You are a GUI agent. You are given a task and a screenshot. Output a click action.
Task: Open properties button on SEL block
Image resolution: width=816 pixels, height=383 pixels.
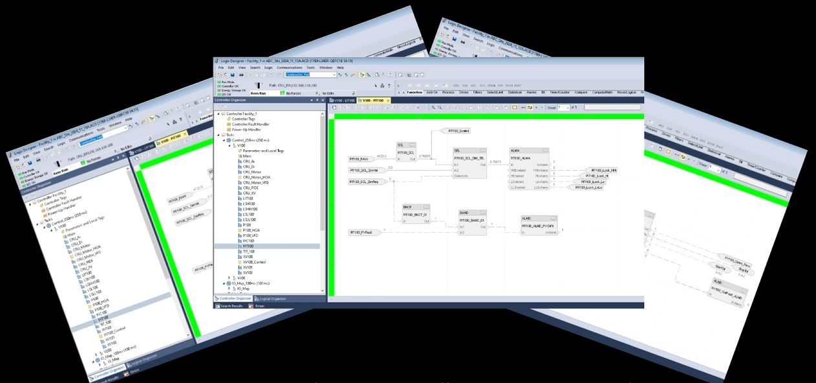pyautogui.click(x=482, y=151)
